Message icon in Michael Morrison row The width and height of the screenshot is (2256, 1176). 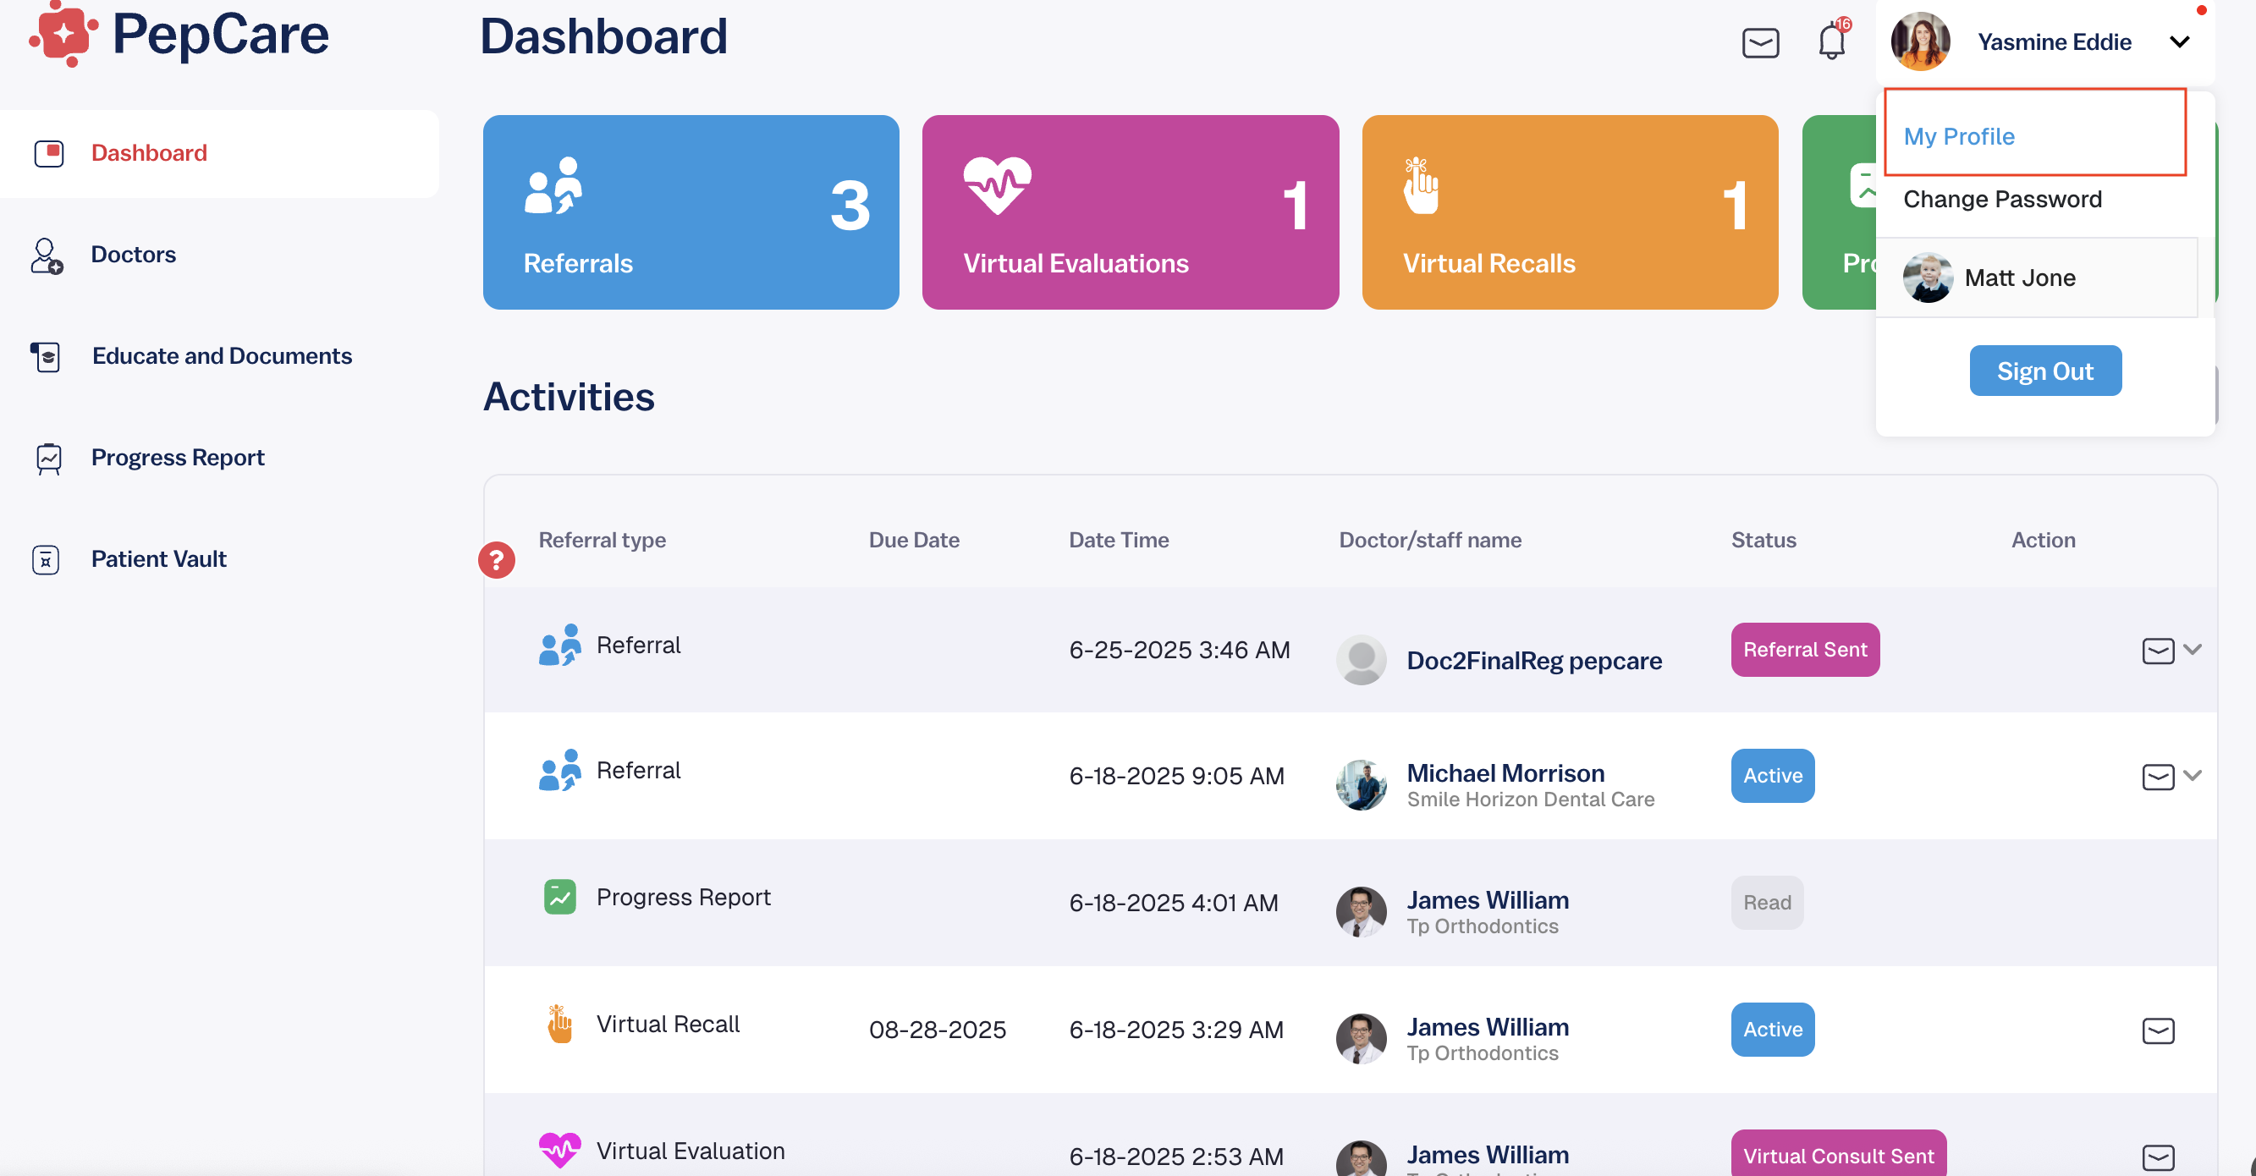[x=2158, y=777]
